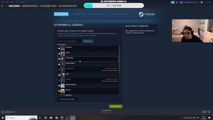Open Microsoft Edge from the taskbar
The width and height of the screenshot is (213, 120).
click(62, 118)
